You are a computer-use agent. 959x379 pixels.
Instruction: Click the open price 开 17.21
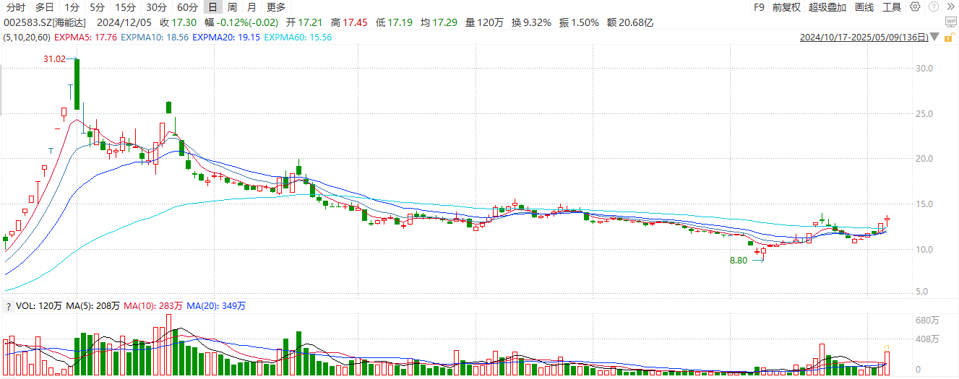tap(305, 22)
